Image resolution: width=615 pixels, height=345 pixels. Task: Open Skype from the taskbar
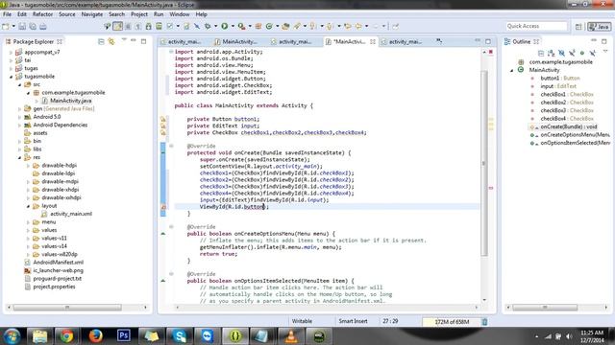(180, 335)
